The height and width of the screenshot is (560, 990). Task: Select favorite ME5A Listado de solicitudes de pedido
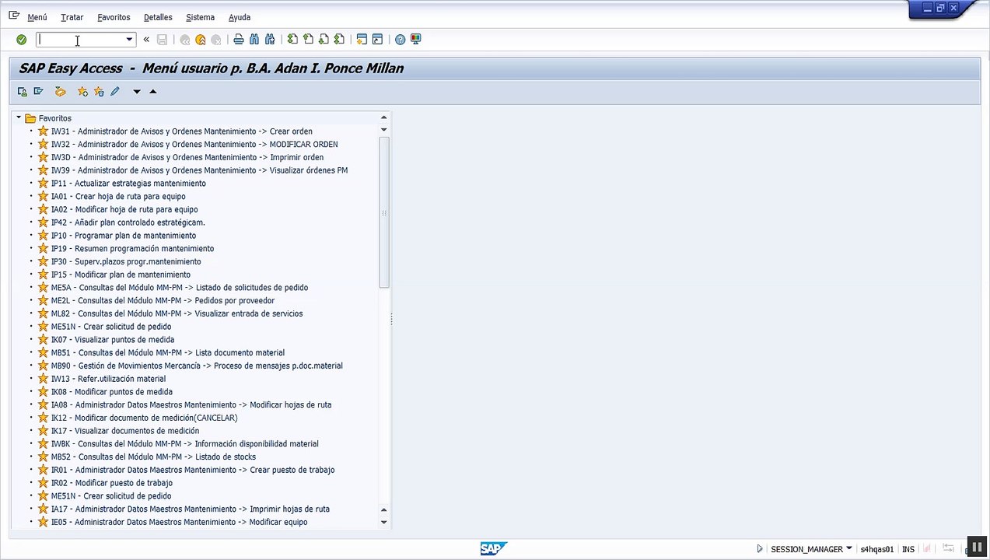point(180,288)
